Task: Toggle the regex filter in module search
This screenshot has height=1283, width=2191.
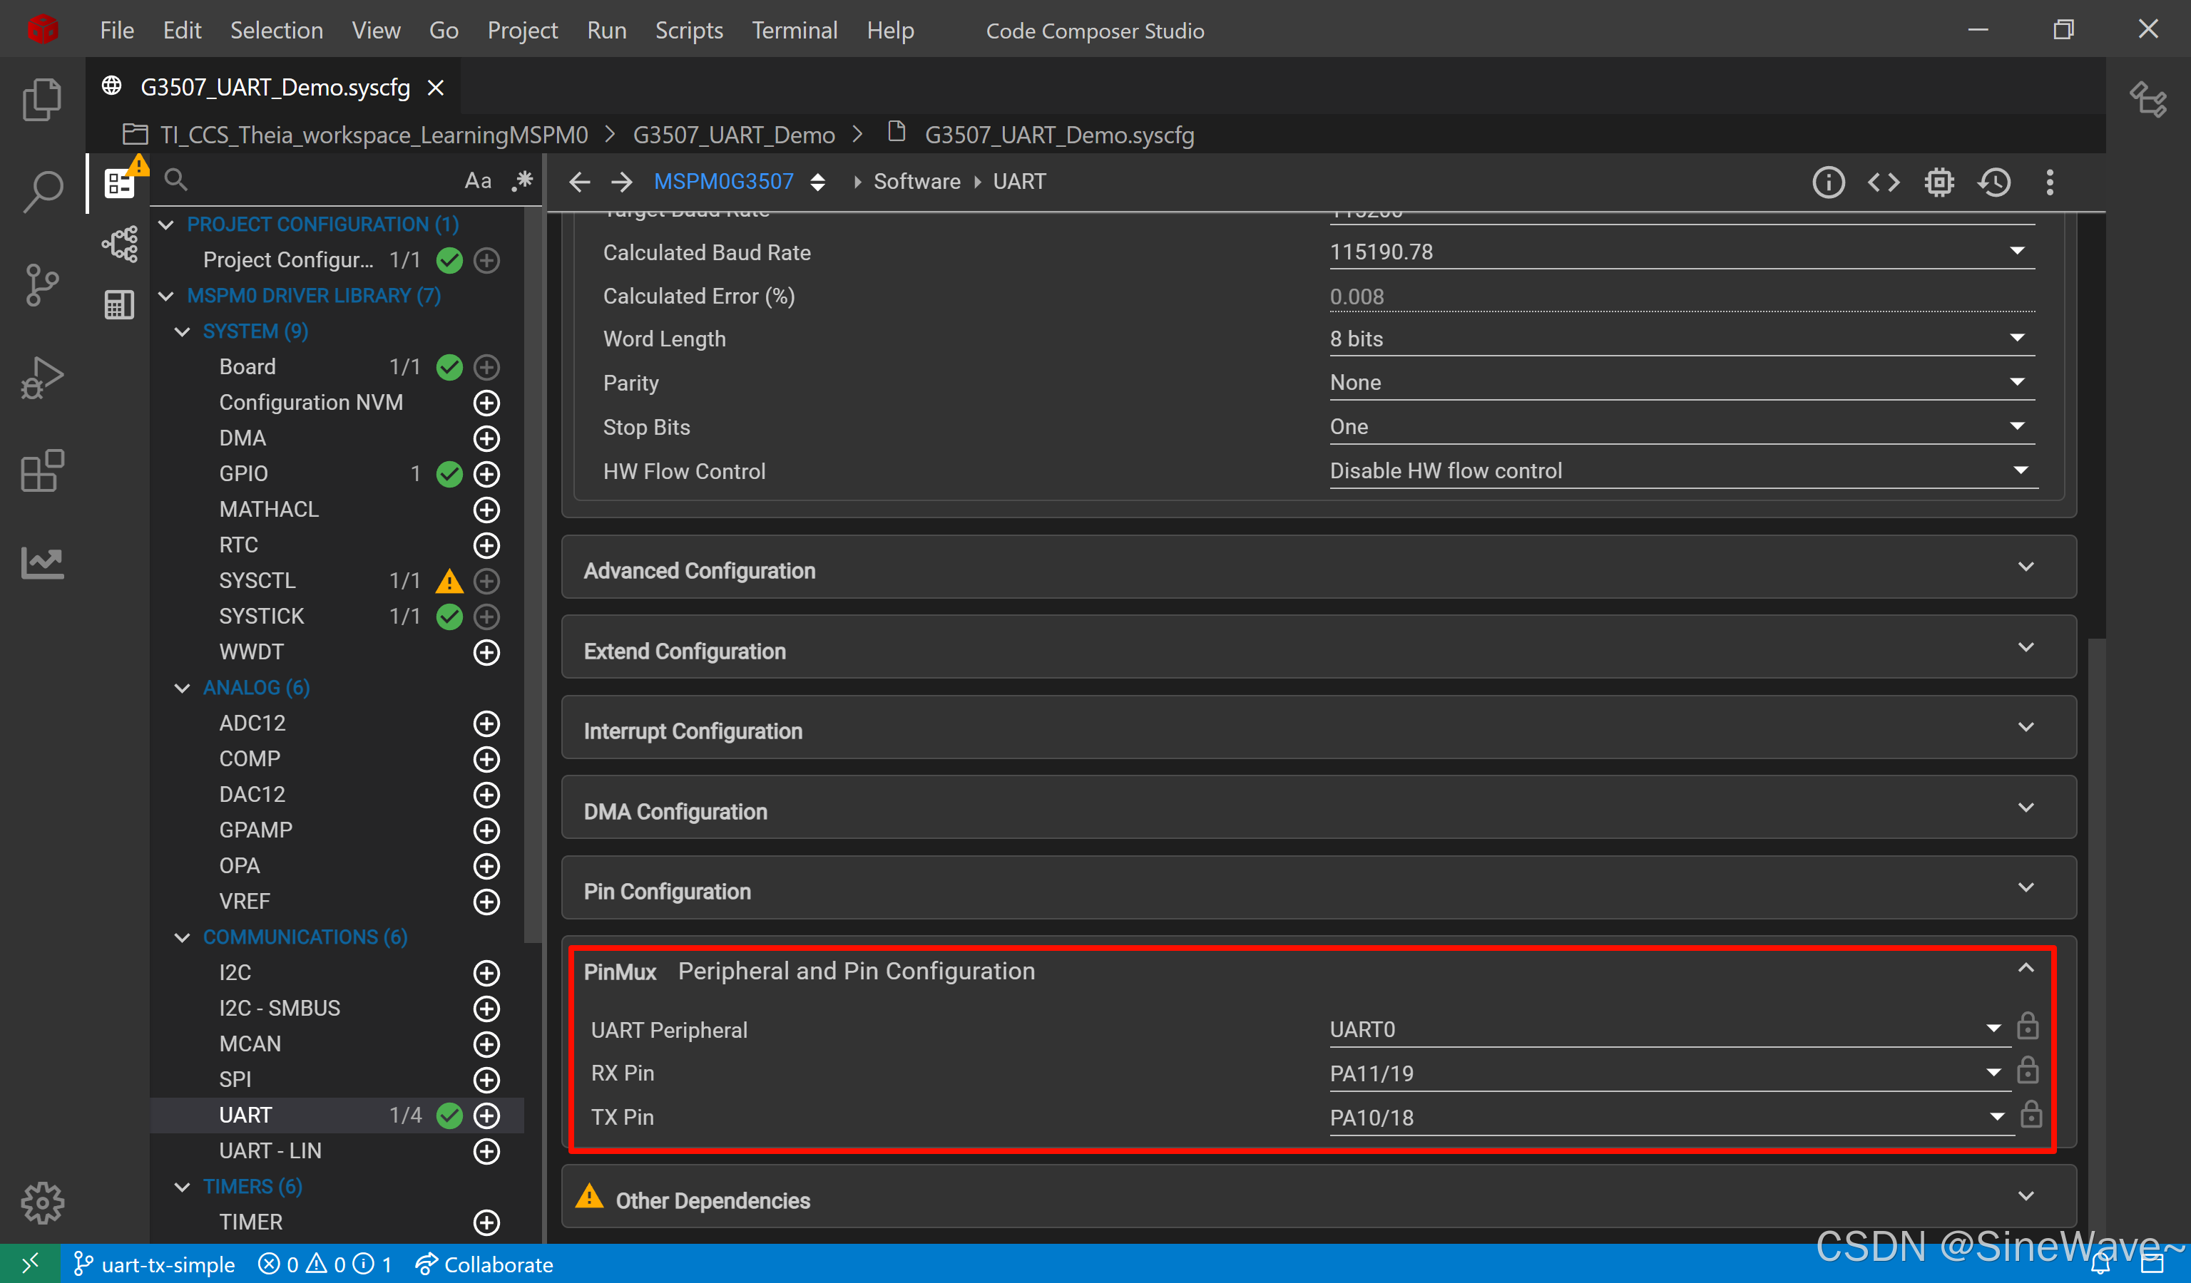Action: (x=521, y=180)
